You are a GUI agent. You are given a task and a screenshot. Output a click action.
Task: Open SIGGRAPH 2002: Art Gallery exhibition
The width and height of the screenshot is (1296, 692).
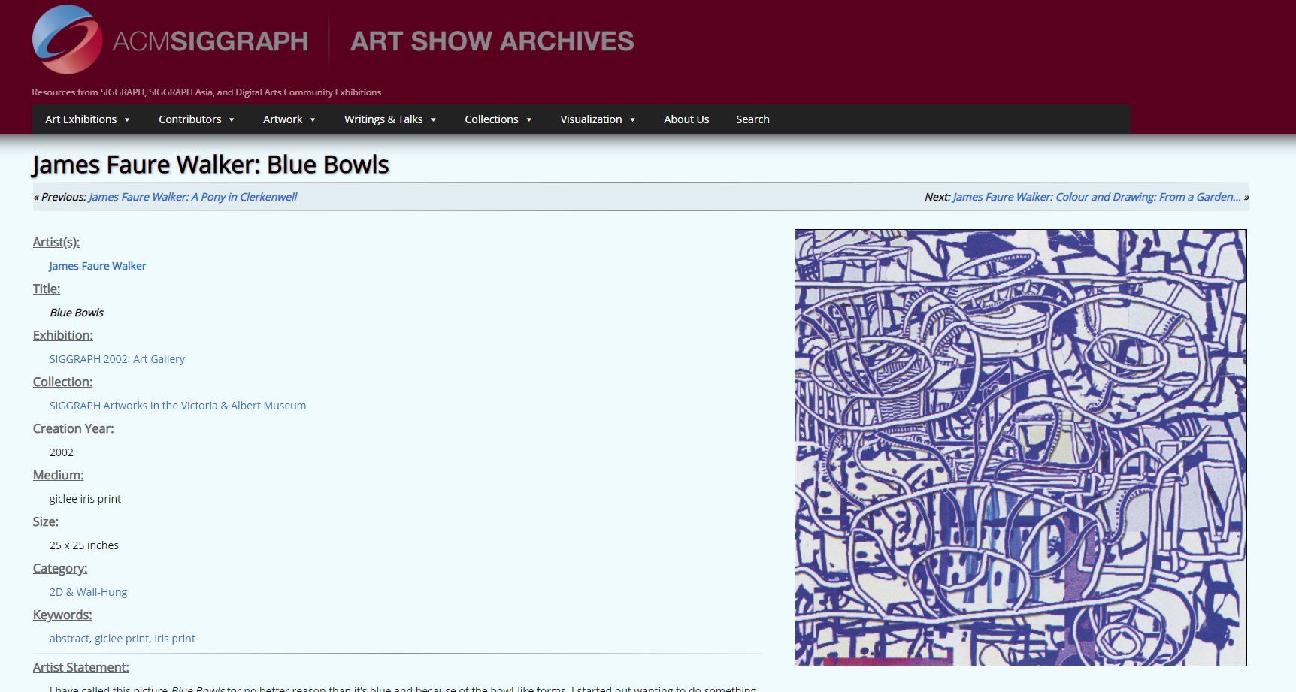(x=117, y=359)
